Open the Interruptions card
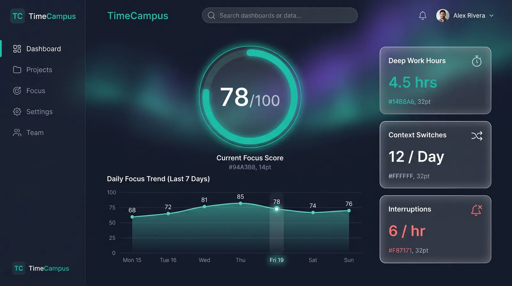Screen dimensions: 512x286 [x=435, y=229]
